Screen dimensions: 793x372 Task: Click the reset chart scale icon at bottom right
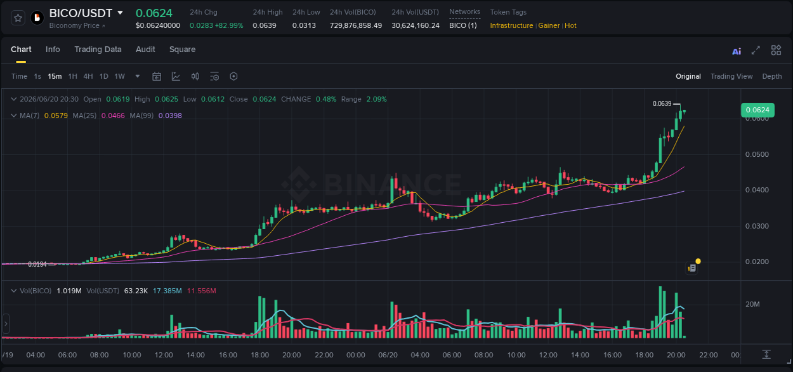pyautogui.click(x=766, y=354)
